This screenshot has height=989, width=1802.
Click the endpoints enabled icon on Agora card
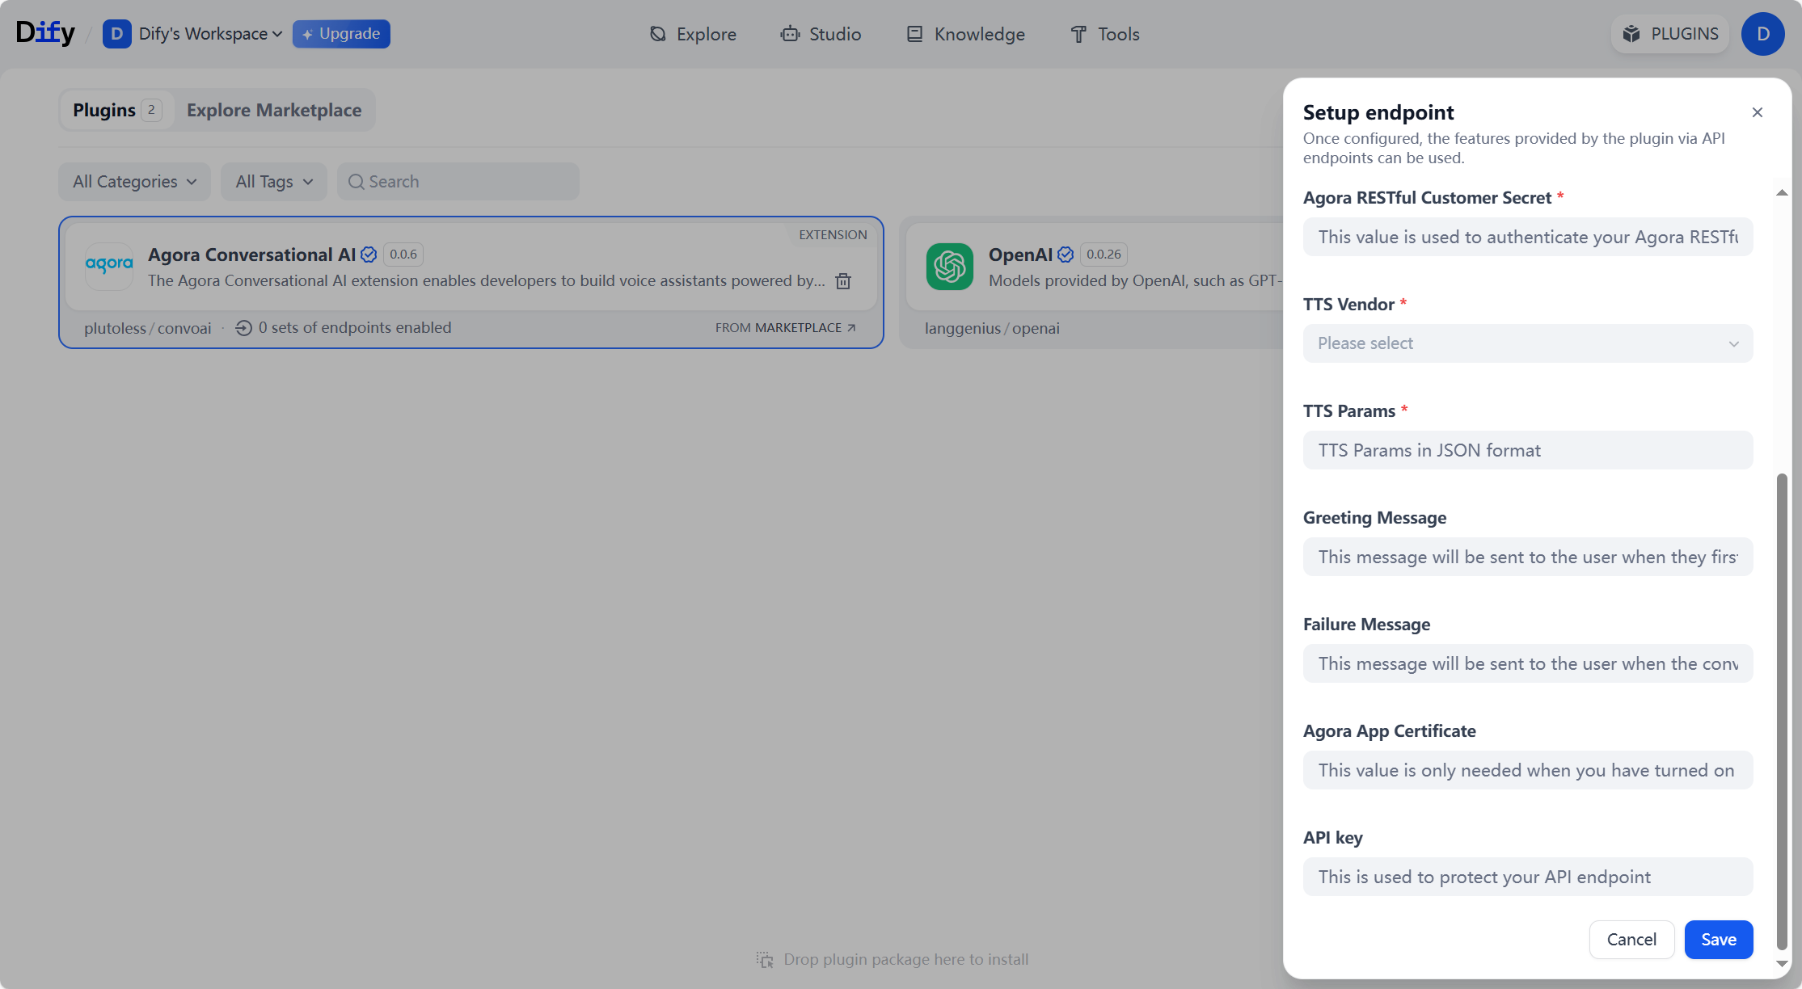(x=243, y=328)
